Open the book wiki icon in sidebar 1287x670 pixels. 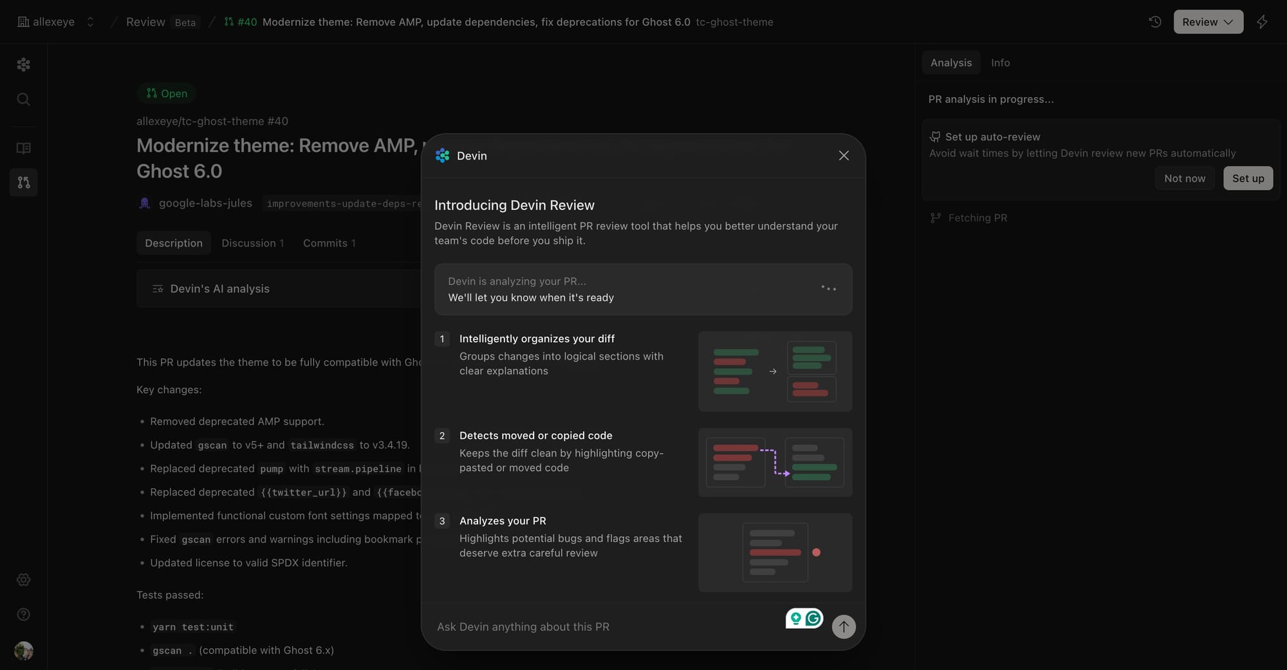pyautogui.click(x=24, y=148)
